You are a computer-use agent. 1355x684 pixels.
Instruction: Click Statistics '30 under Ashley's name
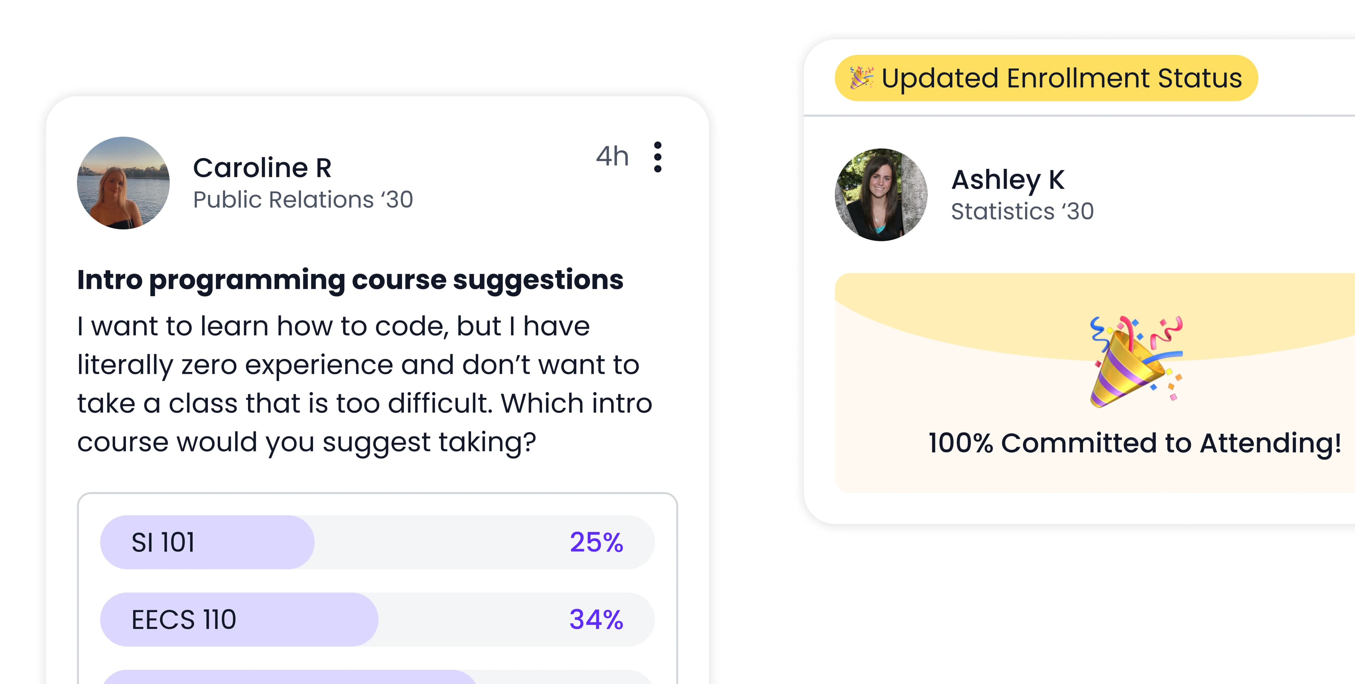pos(1022,211)
